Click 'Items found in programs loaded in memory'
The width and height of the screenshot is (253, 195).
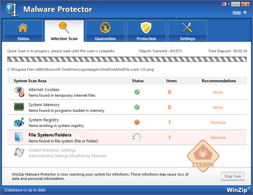click(66, 110)
